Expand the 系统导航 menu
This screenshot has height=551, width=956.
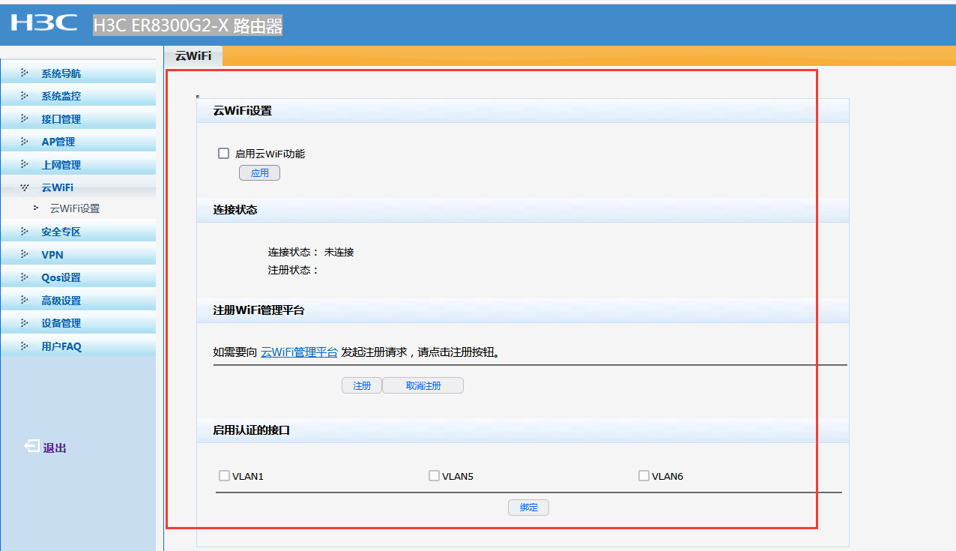tap(78, 73)
